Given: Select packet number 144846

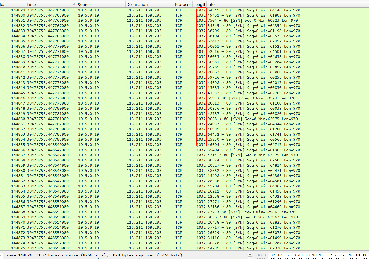Looking at the screenshot, I should coord(18,98).
